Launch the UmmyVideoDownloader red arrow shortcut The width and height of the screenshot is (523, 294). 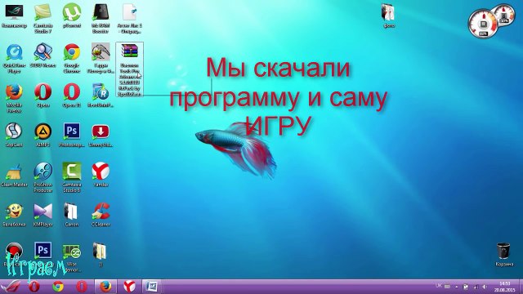coord(101,136)
